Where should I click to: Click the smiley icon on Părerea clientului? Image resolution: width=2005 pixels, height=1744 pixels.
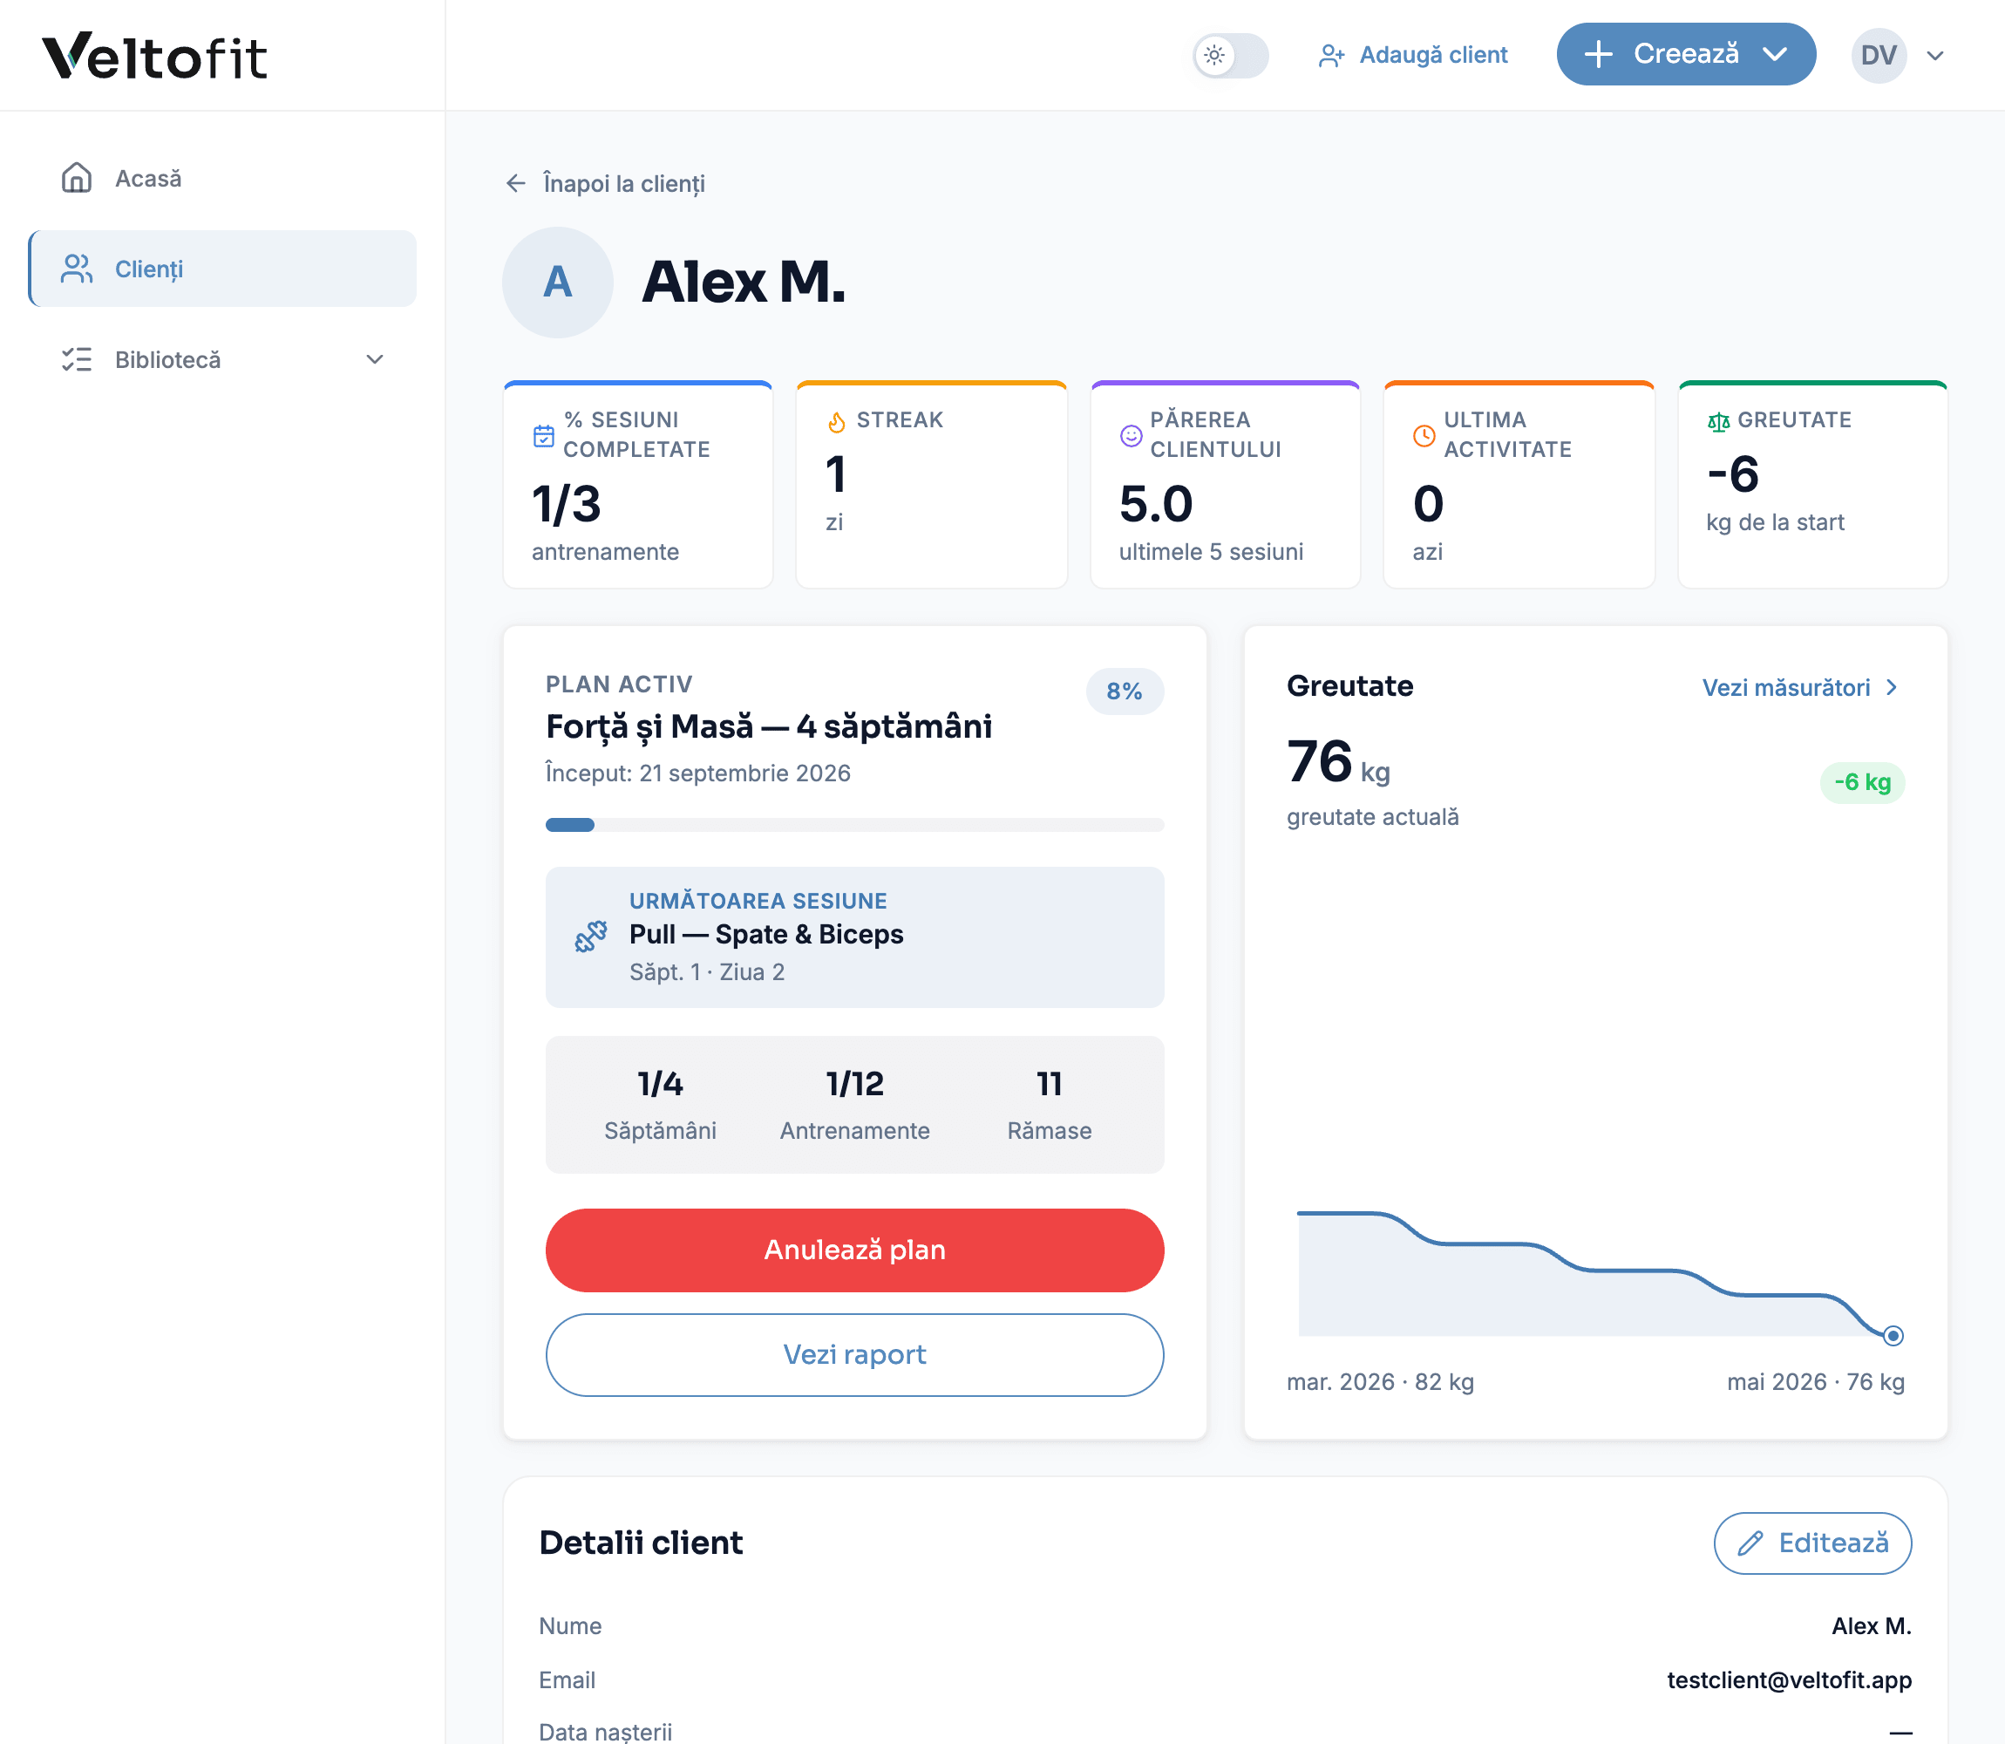[1131, 435]
